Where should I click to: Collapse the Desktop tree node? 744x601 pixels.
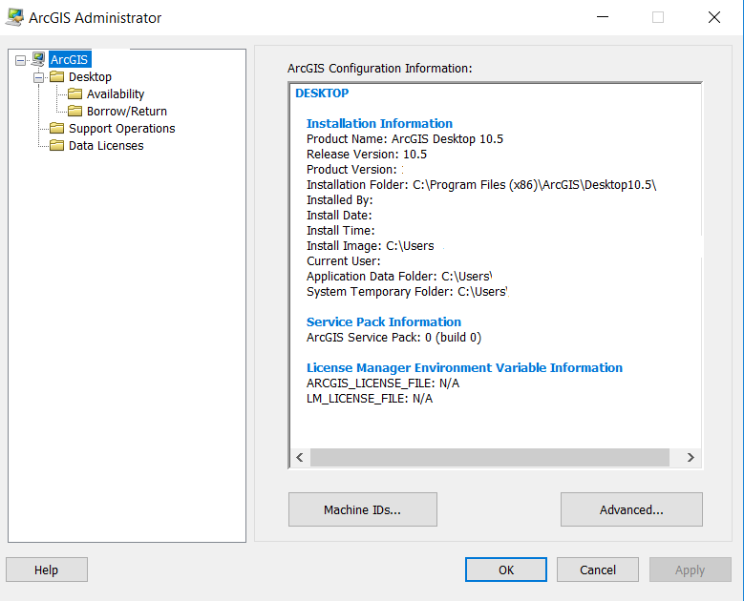click(39, 77)
